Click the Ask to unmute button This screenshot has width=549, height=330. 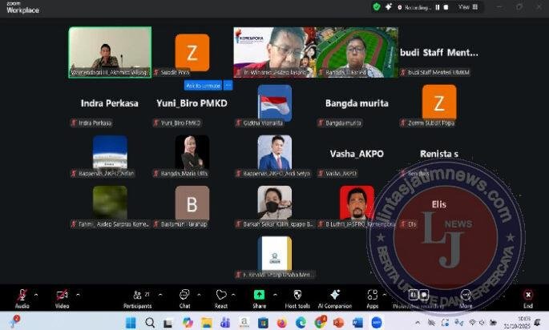pos(204,85)
